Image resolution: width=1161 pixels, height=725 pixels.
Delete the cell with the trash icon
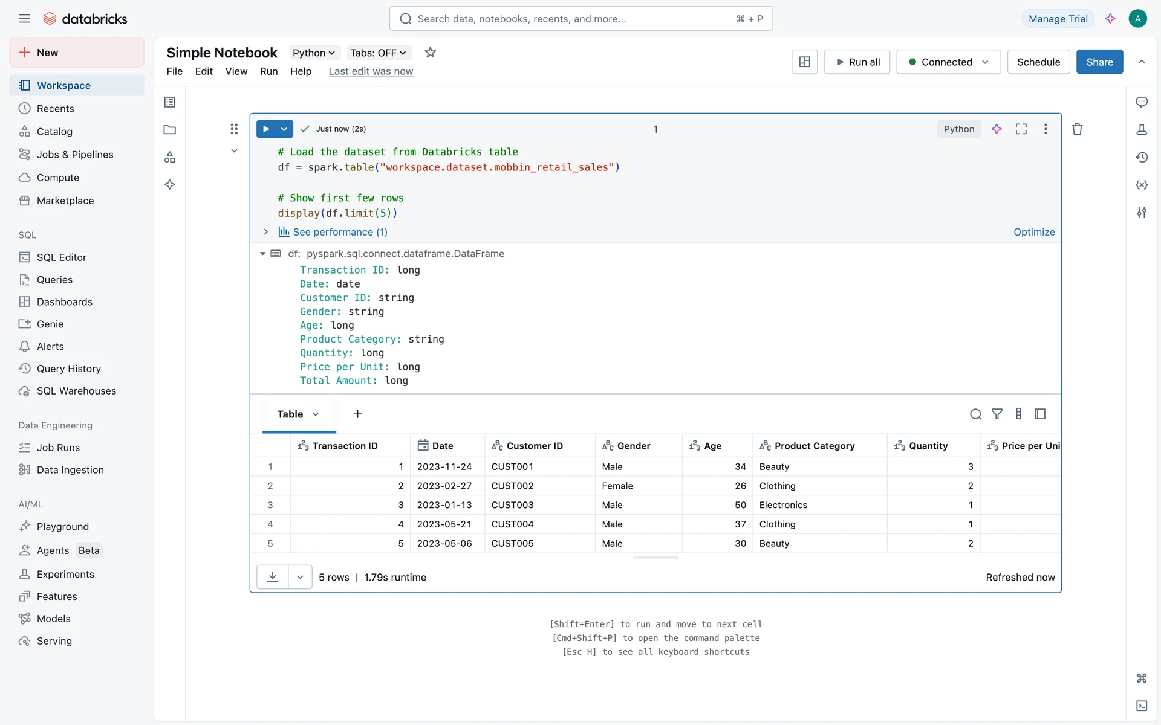point(1077,129)
